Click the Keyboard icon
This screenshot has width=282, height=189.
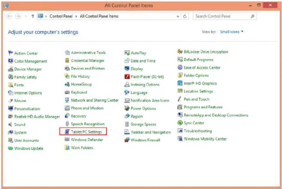click(x=67, y=92)
